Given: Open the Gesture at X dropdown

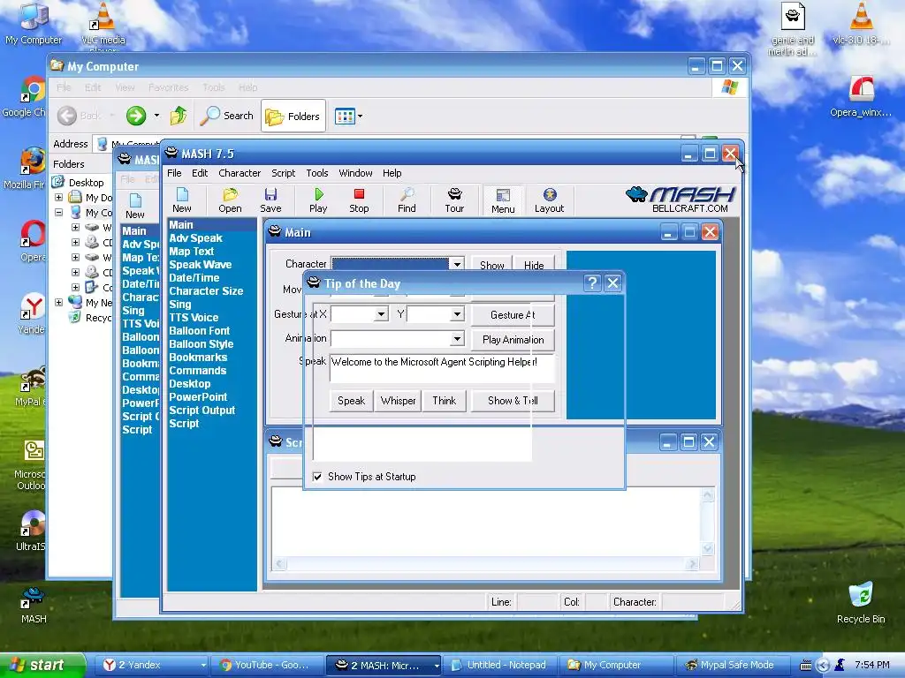Looking at the screenshot, I should [x=381, y=314].
